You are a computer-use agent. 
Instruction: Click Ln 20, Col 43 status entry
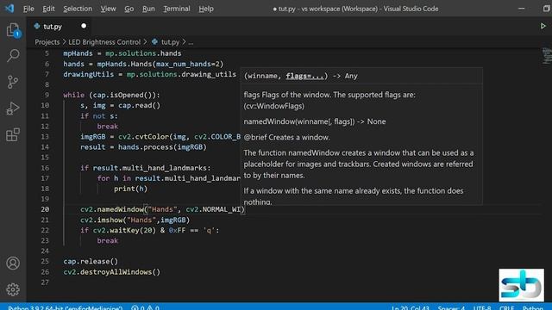[x=411, y=307]
